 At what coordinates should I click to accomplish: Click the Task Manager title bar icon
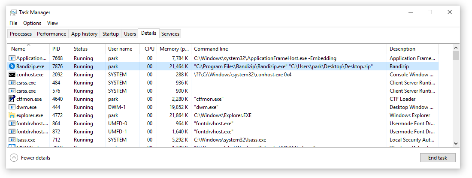click(x=13, y=12)
